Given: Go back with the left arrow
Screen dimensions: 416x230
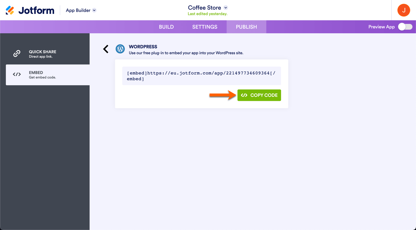Looking at the screenshot, I should coord(106,49).
